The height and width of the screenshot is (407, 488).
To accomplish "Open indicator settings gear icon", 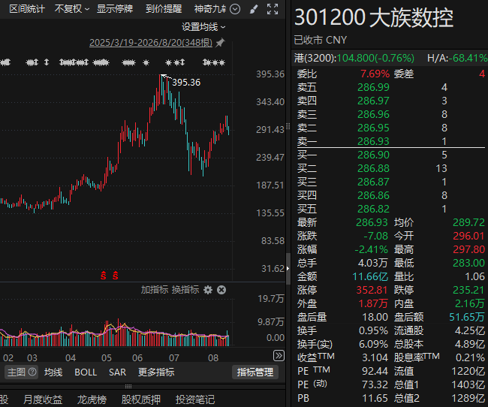I will [208, 290].
